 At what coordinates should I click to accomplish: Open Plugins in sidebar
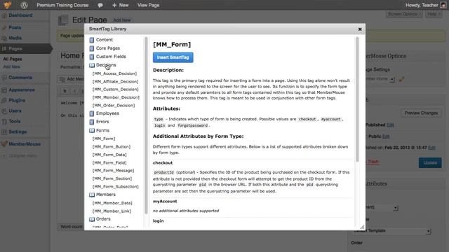point(17,100)
